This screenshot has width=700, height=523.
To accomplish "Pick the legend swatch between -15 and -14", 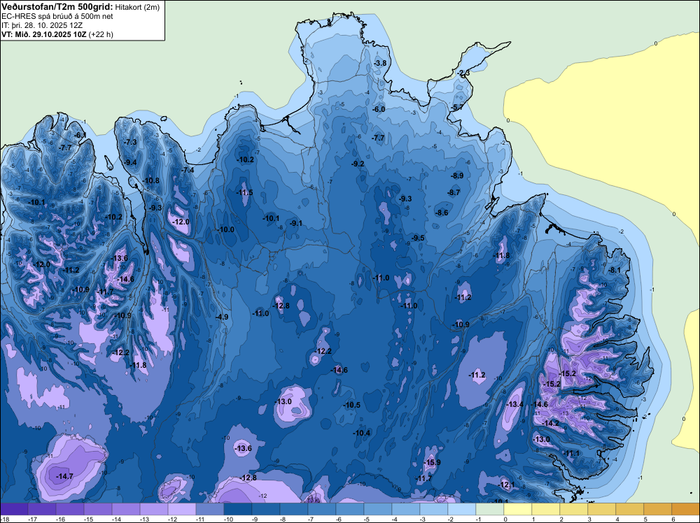I will point(98,509).
